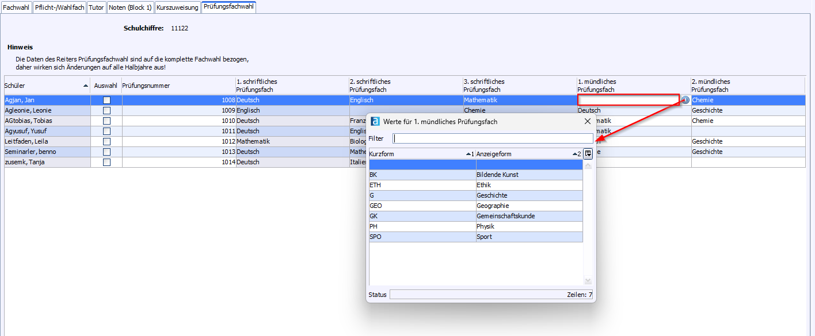The image size is (815, 336).
Task: Click the Schüler column sort arrow
Action: coord(86,86)
